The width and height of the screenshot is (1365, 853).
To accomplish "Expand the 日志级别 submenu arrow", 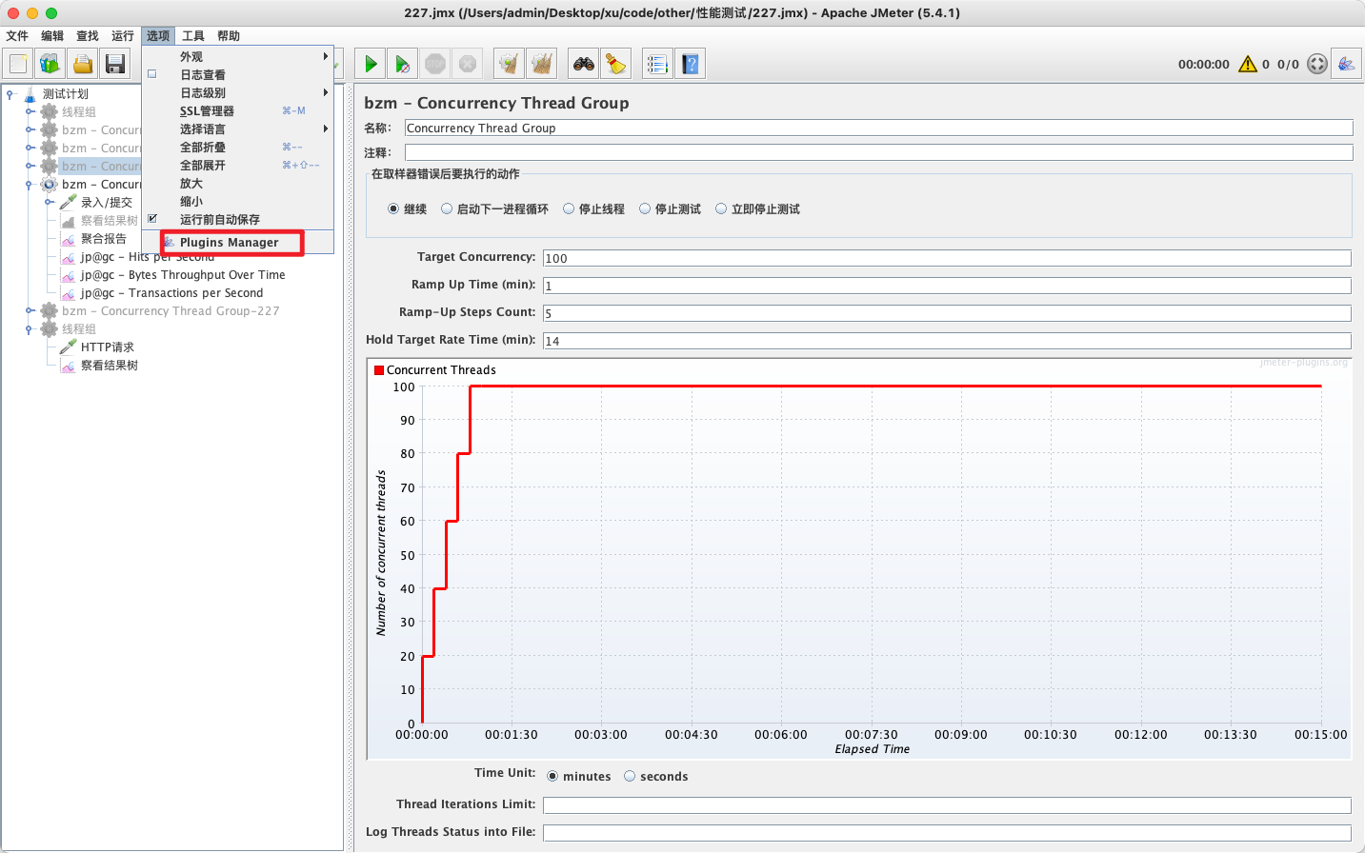I will 326,92.
